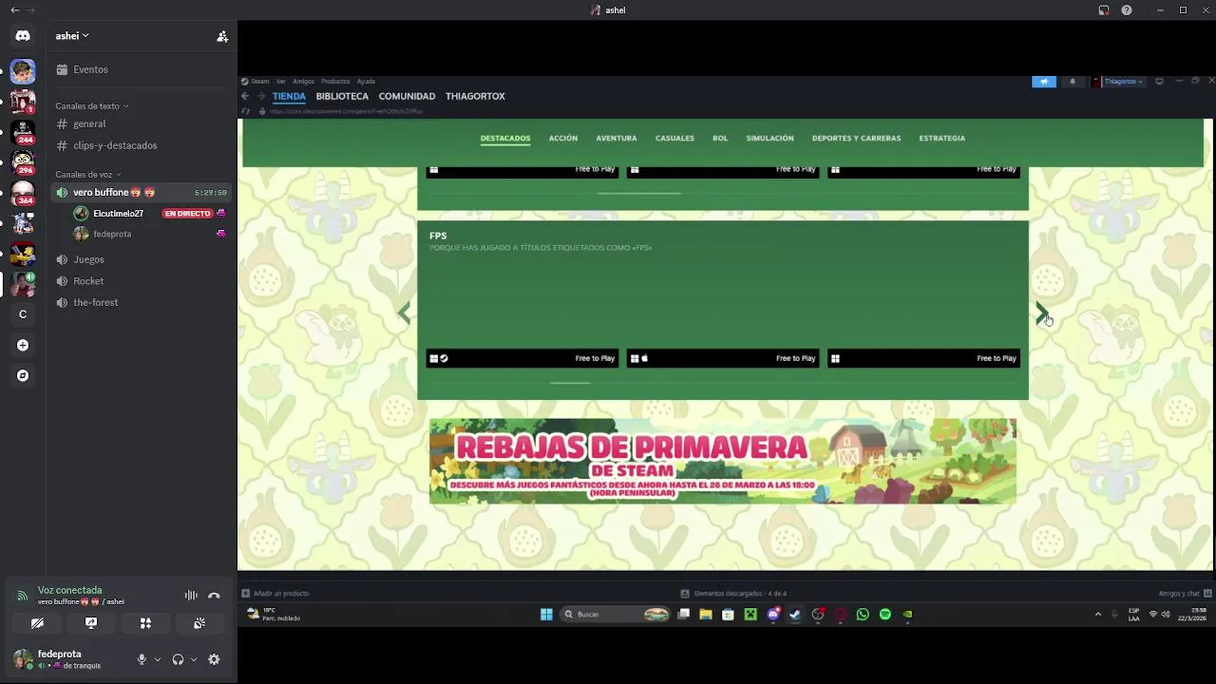Click user fedeprota in voice channel
Image resolution: width=1216 pixels, height=684 pixels.
pyautogui.click(x=112, y=234)
